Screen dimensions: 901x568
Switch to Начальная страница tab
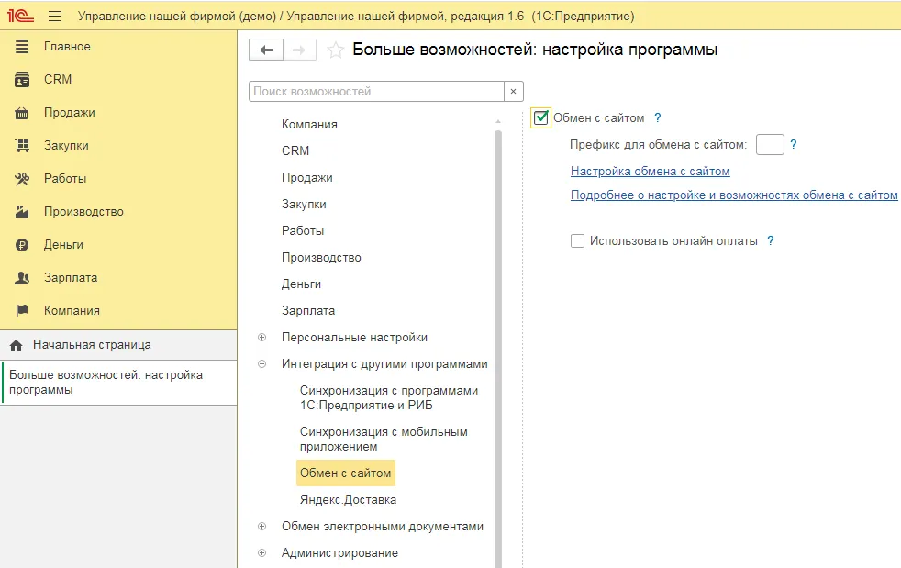pyautogui.click(x=118, y=345)
